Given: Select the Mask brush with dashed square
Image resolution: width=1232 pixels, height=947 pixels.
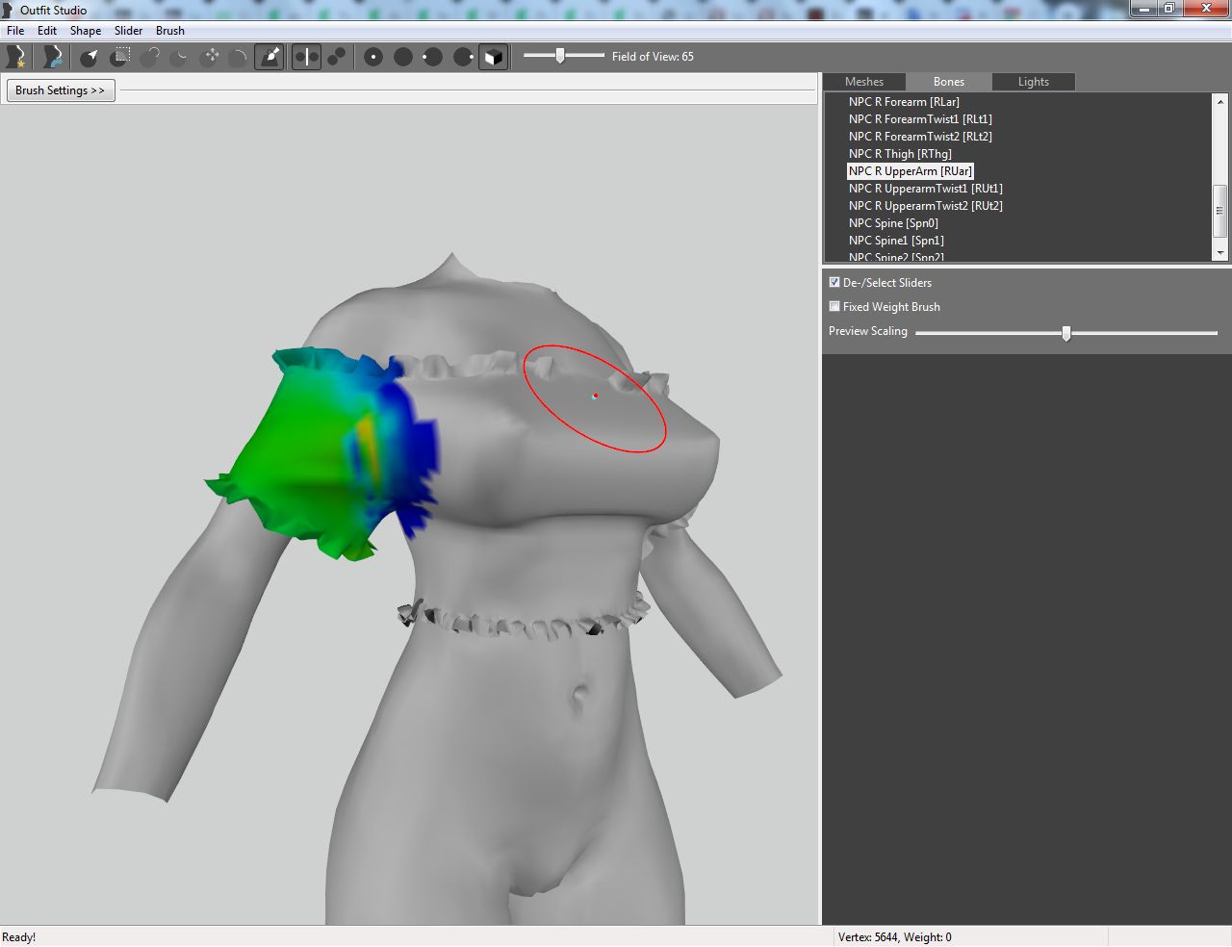Looking at the screenshot, I should [x=119, y=57].
